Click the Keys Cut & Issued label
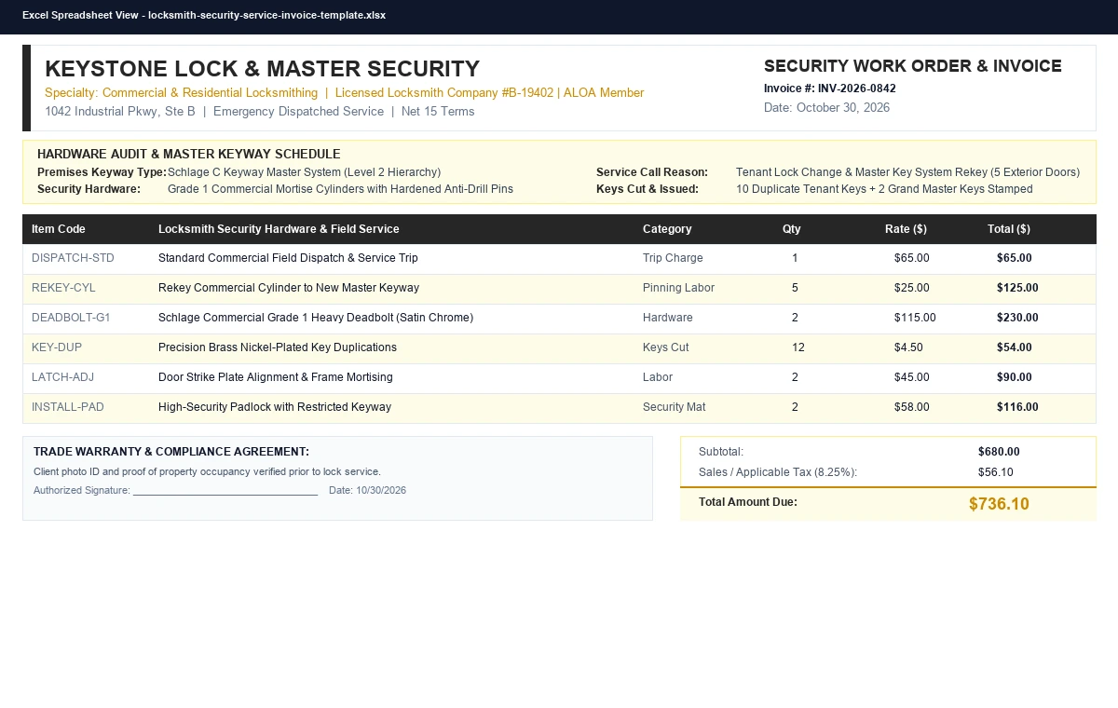1118x708 pixels. pos(648,189)
